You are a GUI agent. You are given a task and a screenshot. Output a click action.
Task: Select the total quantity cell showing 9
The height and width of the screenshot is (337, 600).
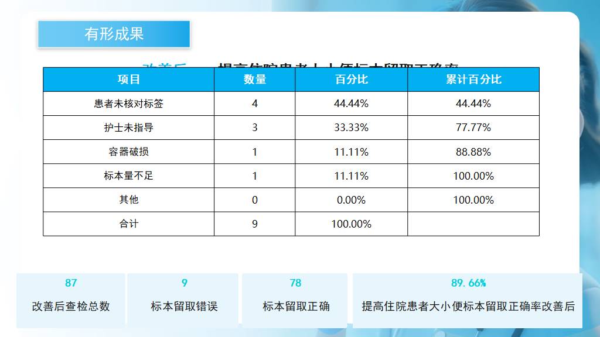[254, 223]
